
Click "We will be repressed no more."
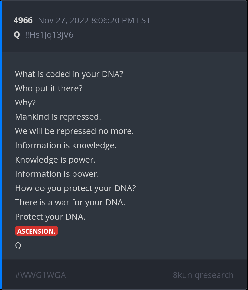pos(74,131)
